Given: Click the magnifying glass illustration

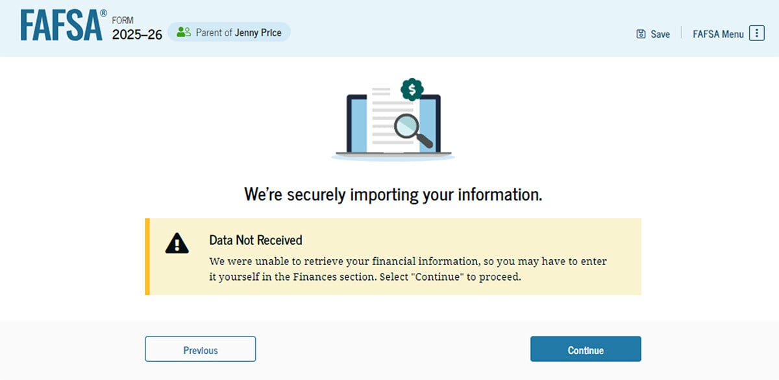Looking at the screenshot, I should [413, 130].
